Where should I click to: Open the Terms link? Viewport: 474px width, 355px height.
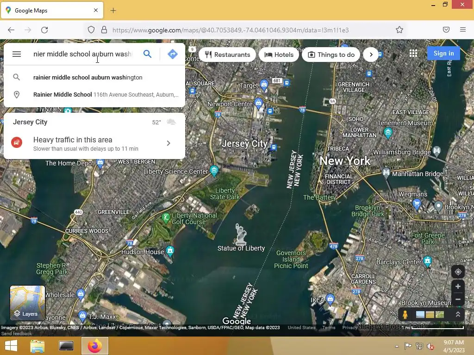(x=329, y=328)
